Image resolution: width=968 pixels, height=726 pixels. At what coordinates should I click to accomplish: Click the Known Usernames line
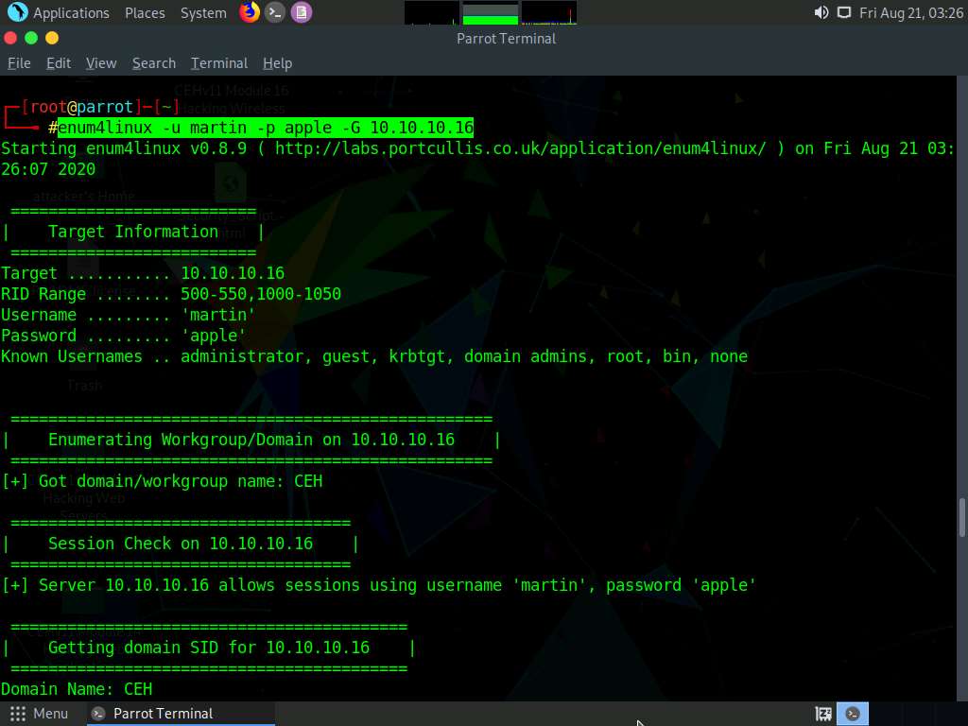[x=374, y=356]
